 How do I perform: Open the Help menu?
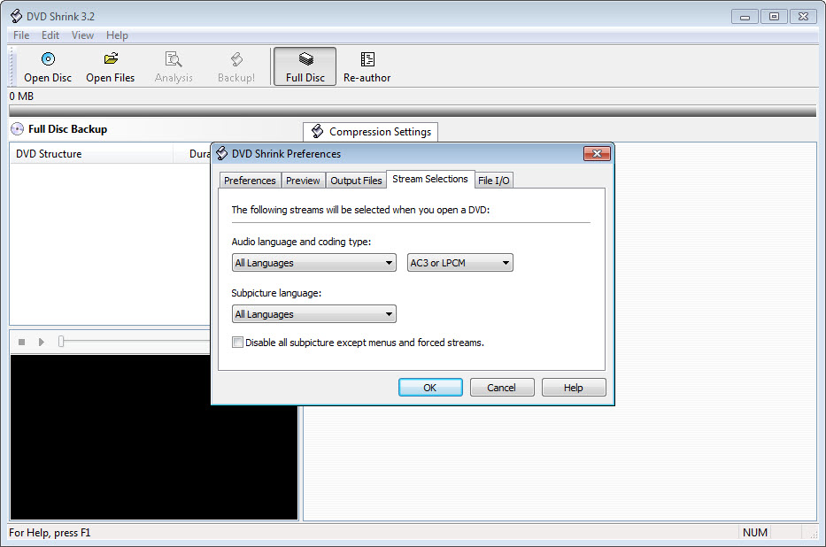click(x=117, y=35)
